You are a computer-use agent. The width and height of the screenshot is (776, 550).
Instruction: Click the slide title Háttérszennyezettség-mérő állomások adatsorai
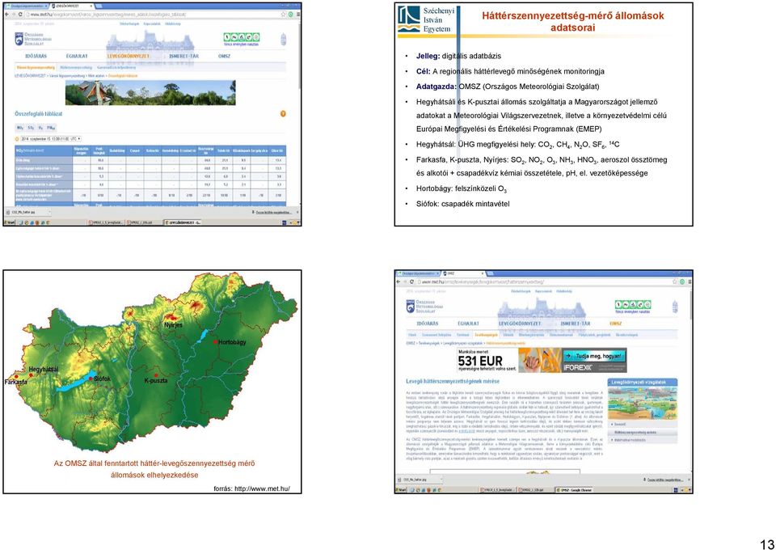click(572, 22)
